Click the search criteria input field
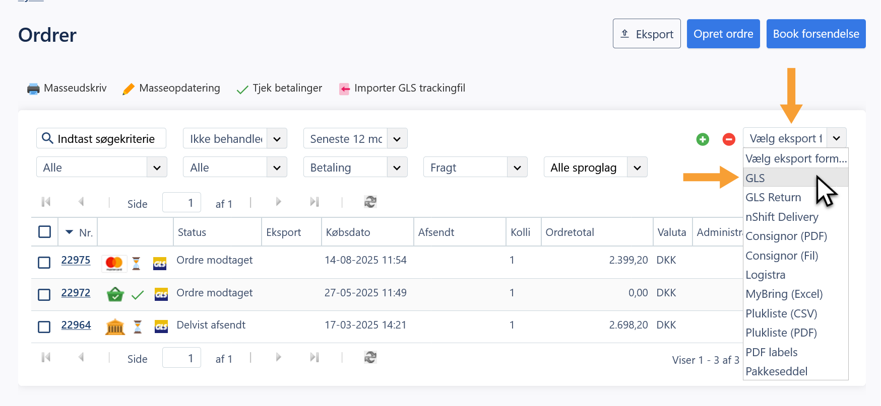 106,139
